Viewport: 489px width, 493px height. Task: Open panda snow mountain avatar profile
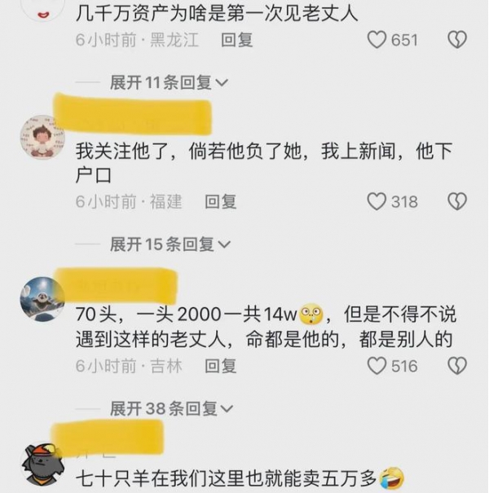42,299
